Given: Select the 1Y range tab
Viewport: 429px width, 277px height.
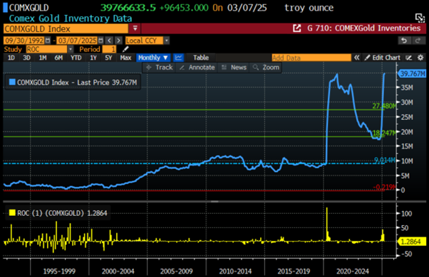Looking at the screenshot, I should (93, 58).
